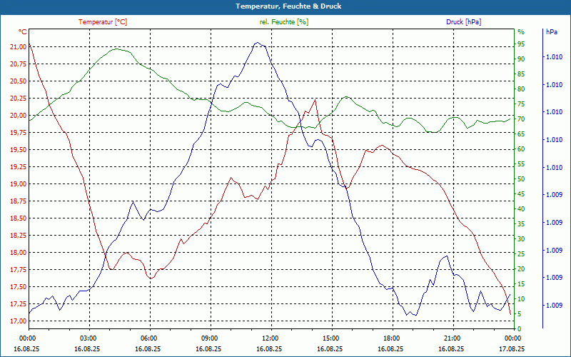Click the '18,50' temperature axis value
This screenshot has height=357, width=571.
coord(19,218)
